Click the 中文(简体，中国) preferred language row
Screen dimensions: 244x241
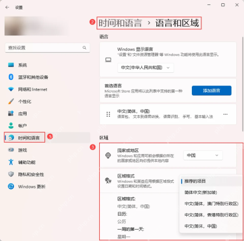pos(168,114)
